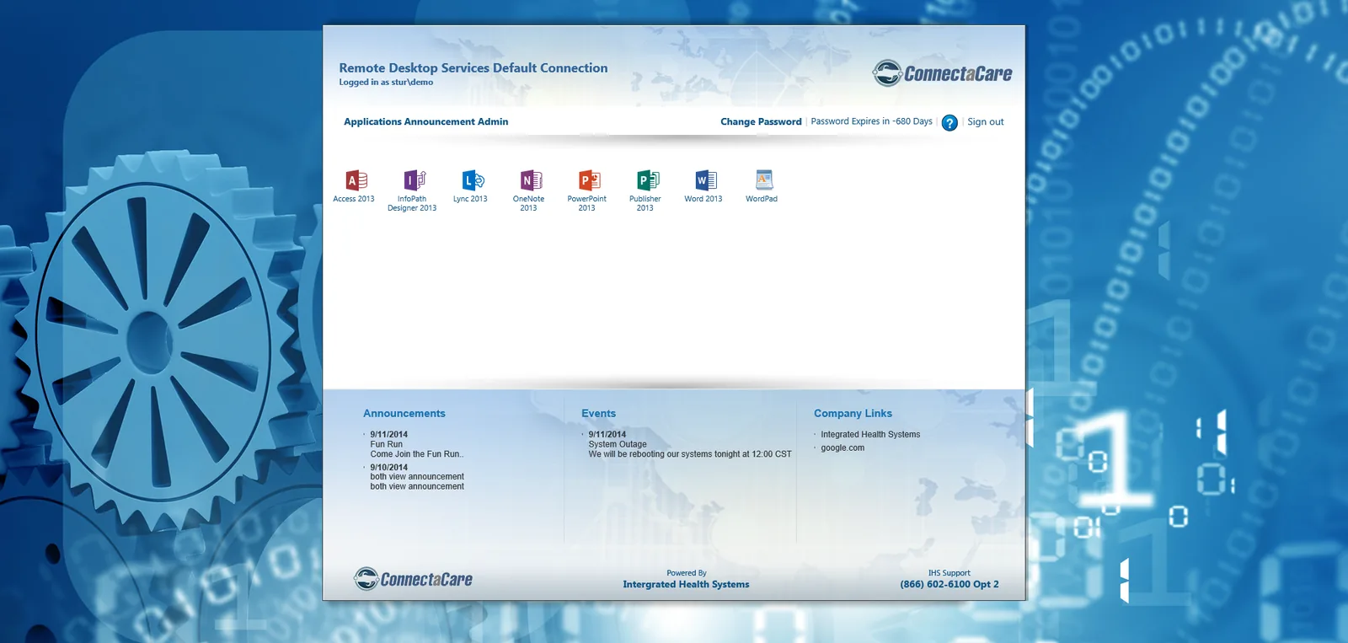Click the Password Expires in -680 Days text
The image size is (1348, 643).
(x=871, y=121)
